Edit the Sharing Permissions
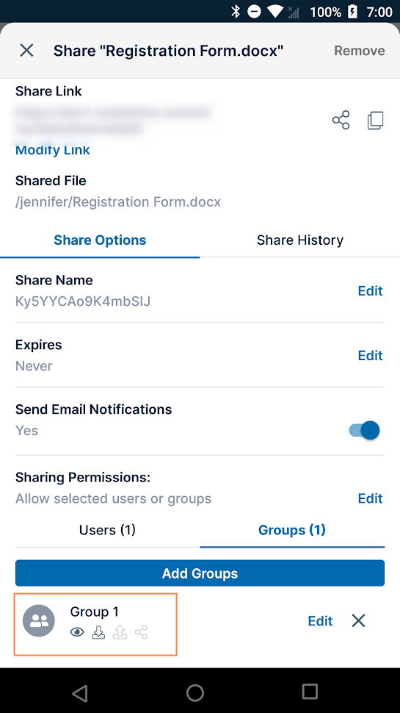 [x=370, y=498]
